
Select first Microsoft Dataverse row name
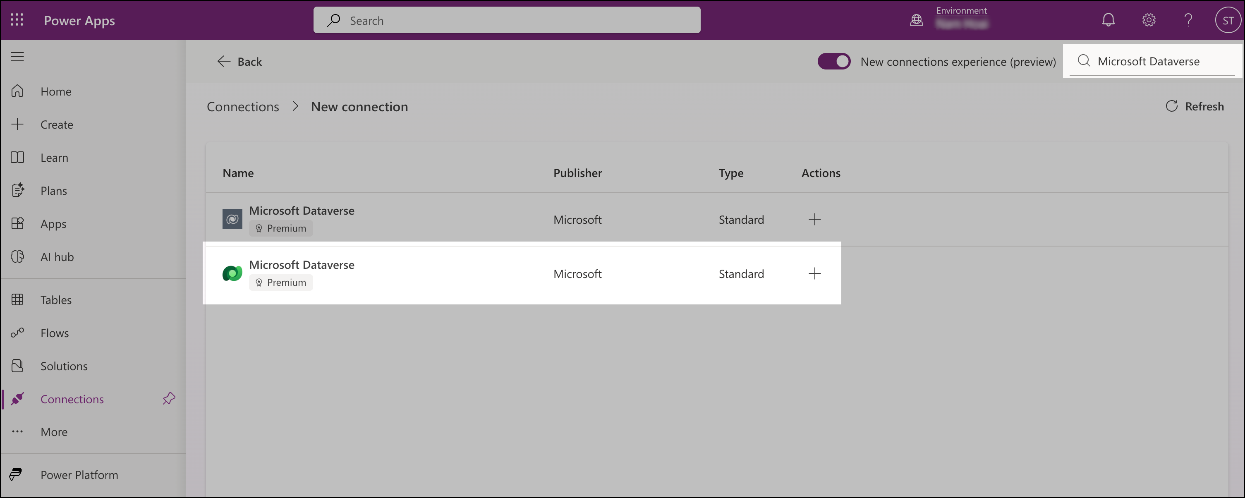(x=302, y=211)
